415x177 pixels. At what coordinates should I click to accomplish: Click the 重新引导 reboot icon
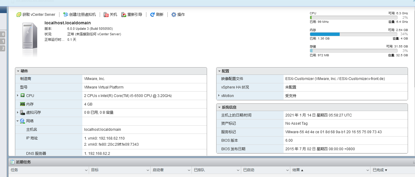click(x=124, y=15)
